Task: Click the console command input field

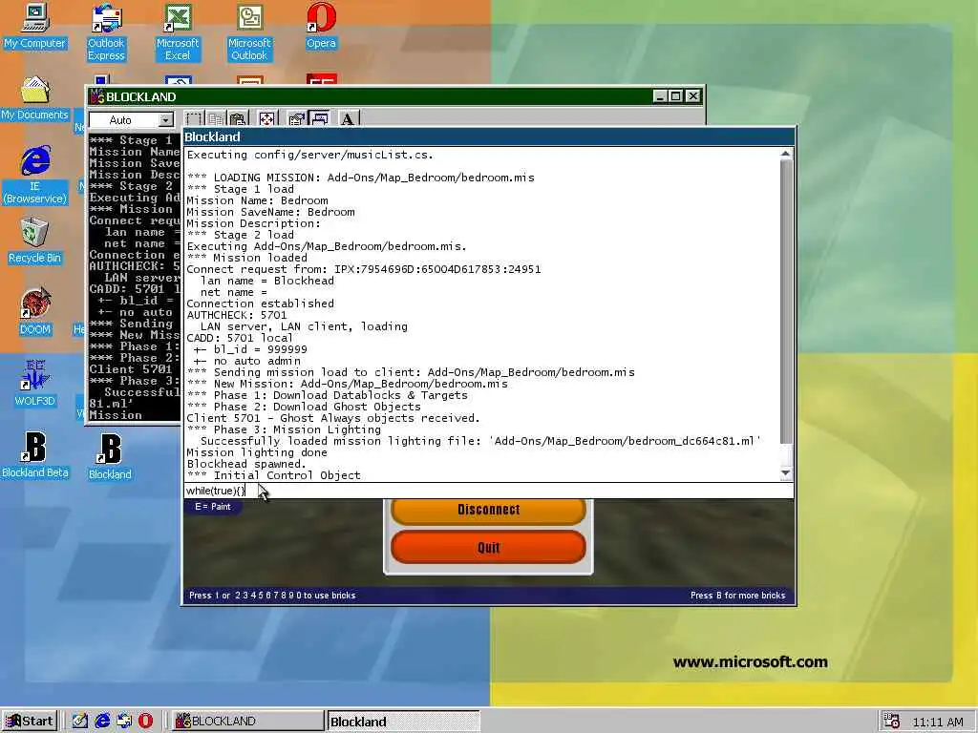Action: coord(488,491)
